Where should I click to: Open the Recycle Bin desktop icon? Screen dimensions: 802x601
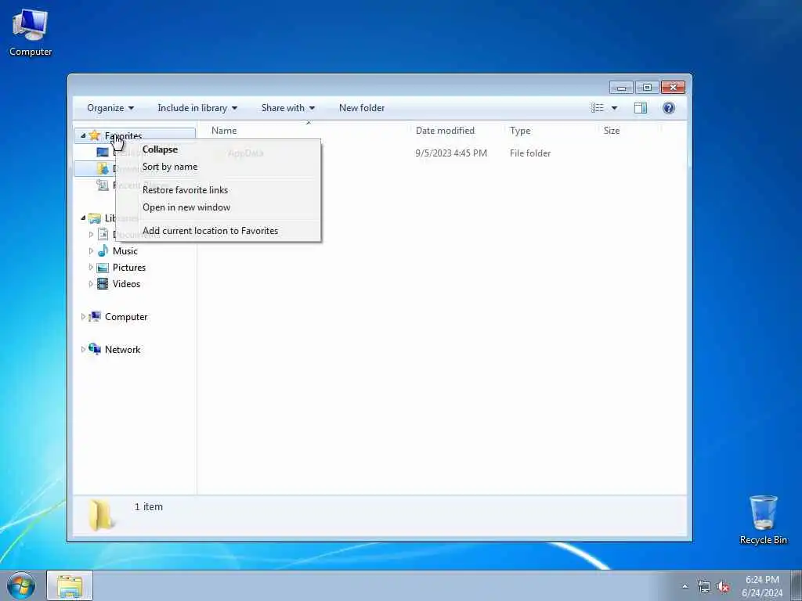tap(763, 520)
